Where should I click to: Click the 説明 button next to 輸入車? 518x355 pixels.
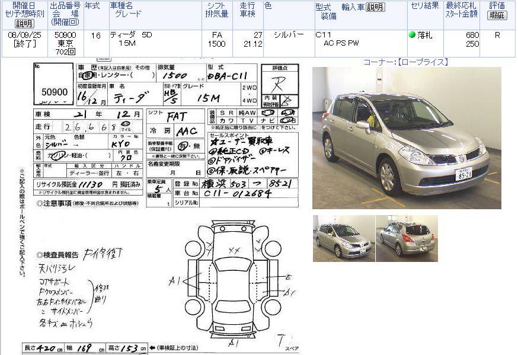[x=375, y=7]
